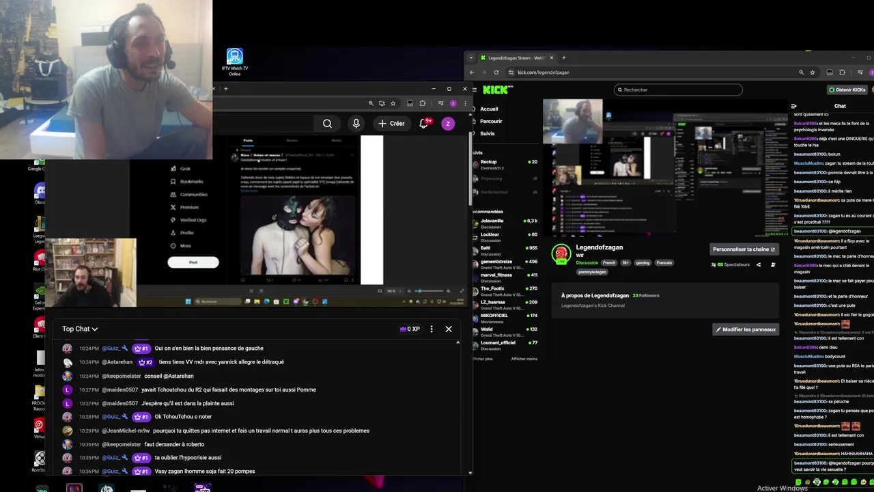
Task: Open the recommended channel MIKOFFICIEL
Action: 505,318
